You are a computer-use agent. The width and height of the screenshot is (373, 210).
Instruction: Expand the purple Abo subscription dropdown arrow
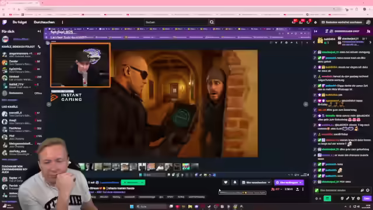coord(301,183)
